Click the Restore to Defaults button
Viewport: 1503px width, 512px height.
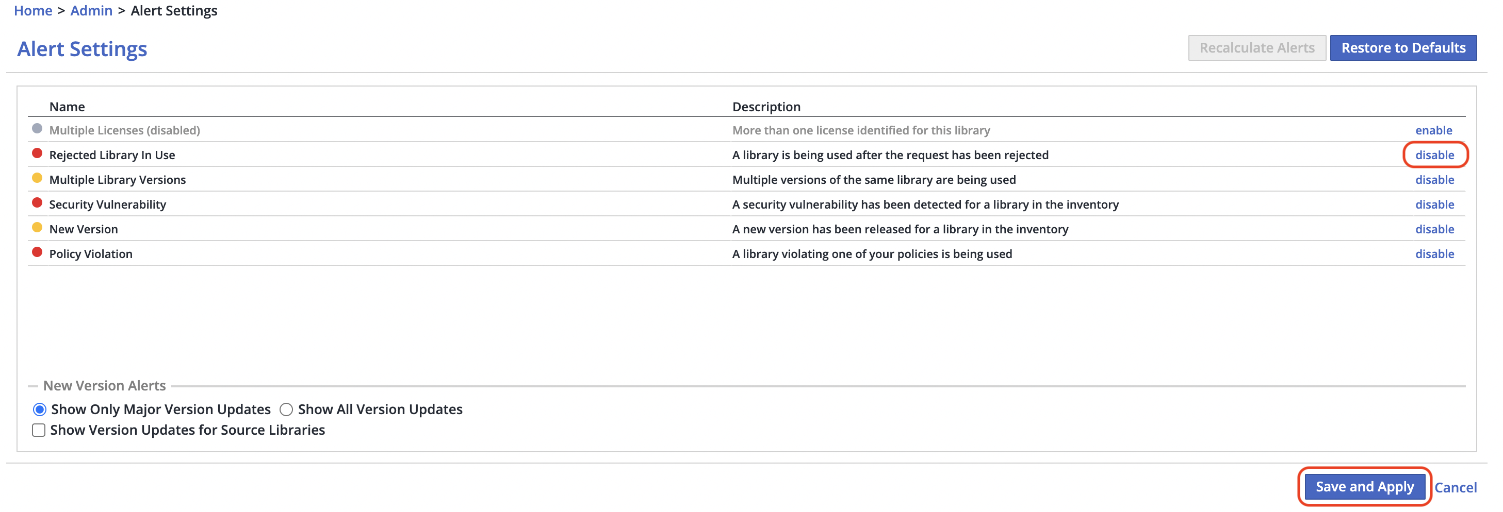(1402, 48)
